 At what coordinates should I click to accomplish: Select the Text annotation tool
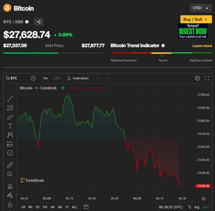[10, 126]
